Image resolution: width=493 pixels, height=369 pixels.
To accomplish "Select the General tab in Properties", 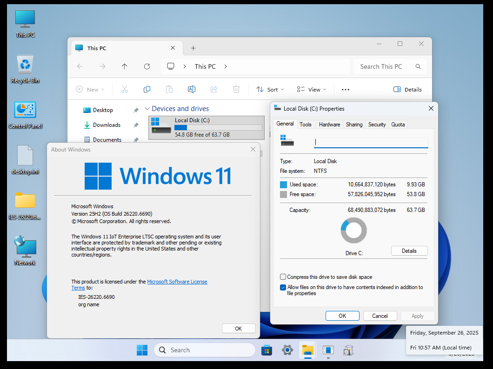I will 285,124.
